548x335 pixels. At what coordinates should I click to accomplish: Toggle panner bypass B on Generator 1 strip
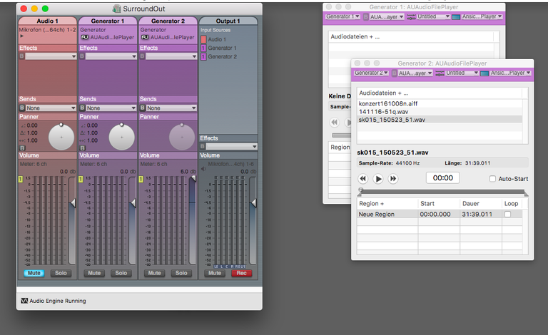82,148
